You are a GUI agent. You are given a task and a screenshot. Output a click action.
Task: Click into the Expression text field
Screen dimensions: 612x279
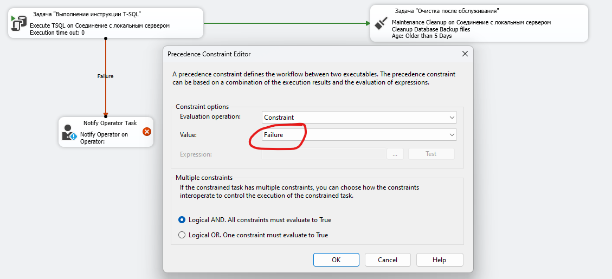point(323,154)
